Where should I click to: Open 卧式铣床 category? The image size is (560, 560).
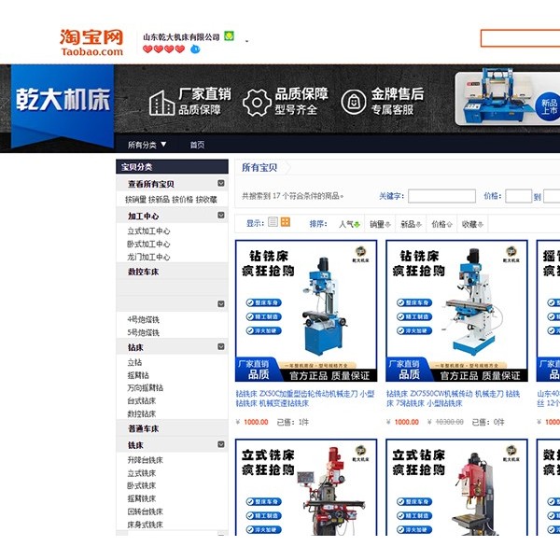(142, 485)
